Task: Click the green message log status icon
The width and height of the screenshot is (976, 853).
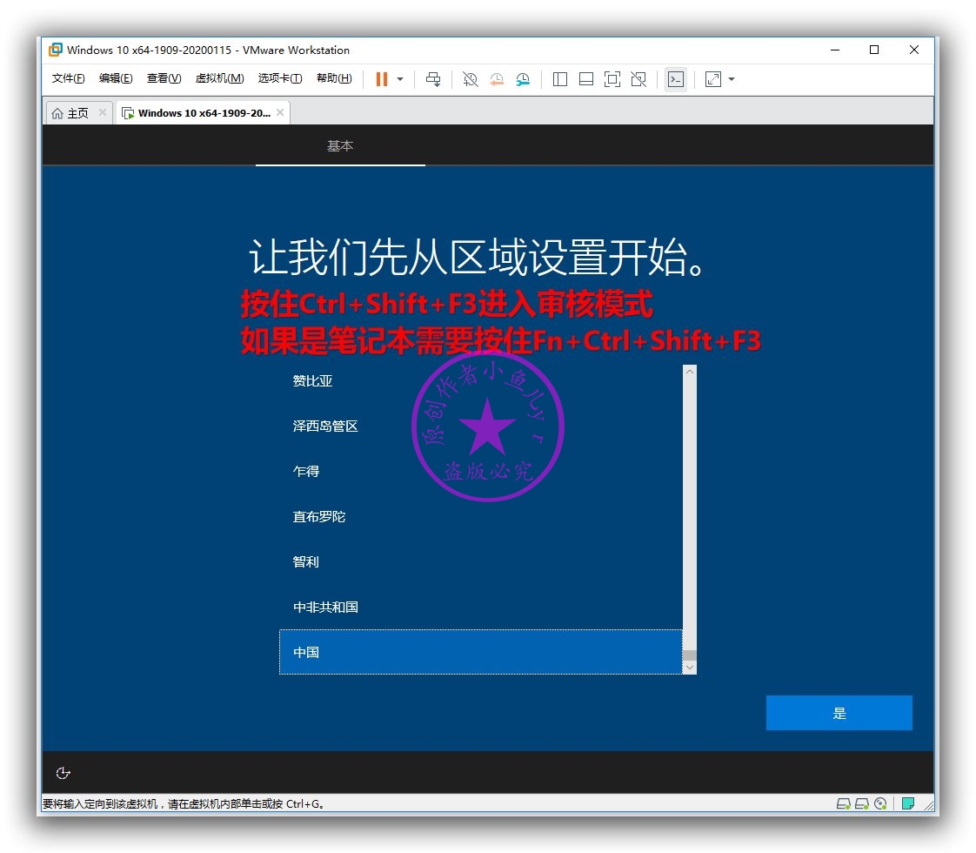Action: click(x=908, y=803)
